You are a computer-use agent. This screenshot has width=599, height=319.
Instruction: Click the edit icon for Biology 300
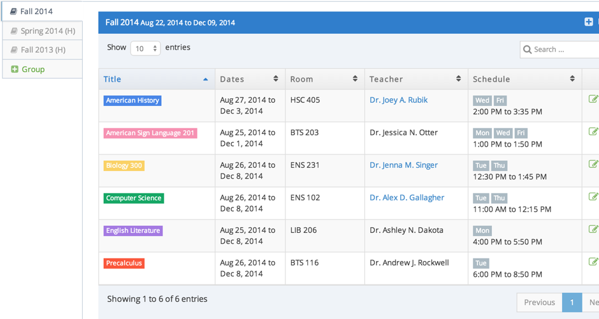pyautogui.click(x=593, y=164)
